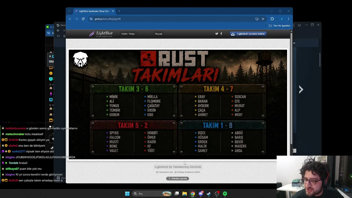352x198 pixels.
Task: Click chat username Tembik
Action: pos(13,163)
